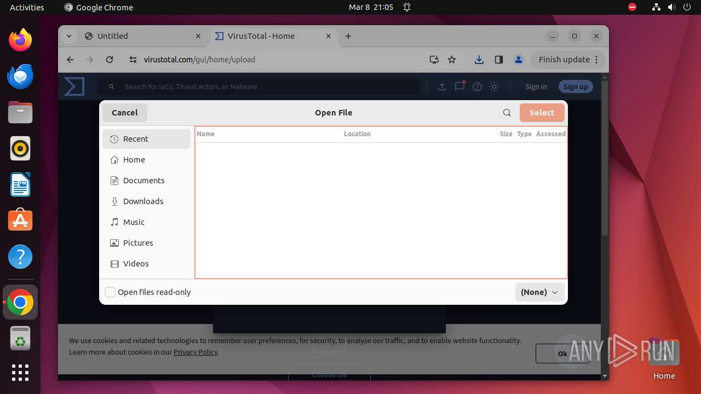Open Google Chrome app menu in top bar
The width and height of the screenshot is (701, 394).
coord(99,7)
